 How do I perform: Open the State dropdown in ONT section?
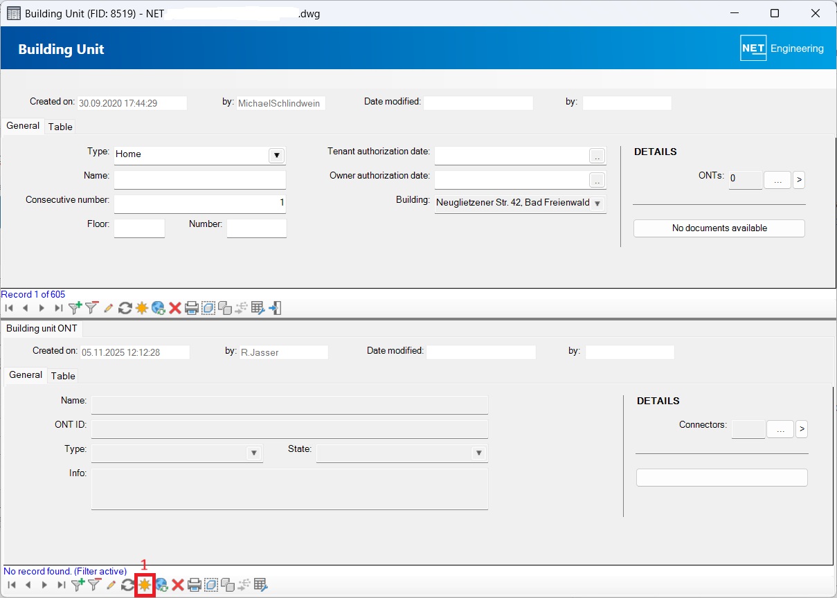point(478,453)
